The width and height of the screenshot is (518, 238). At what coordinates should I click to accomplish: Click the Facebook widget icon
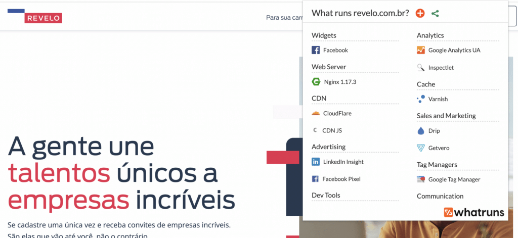[316, 50]
